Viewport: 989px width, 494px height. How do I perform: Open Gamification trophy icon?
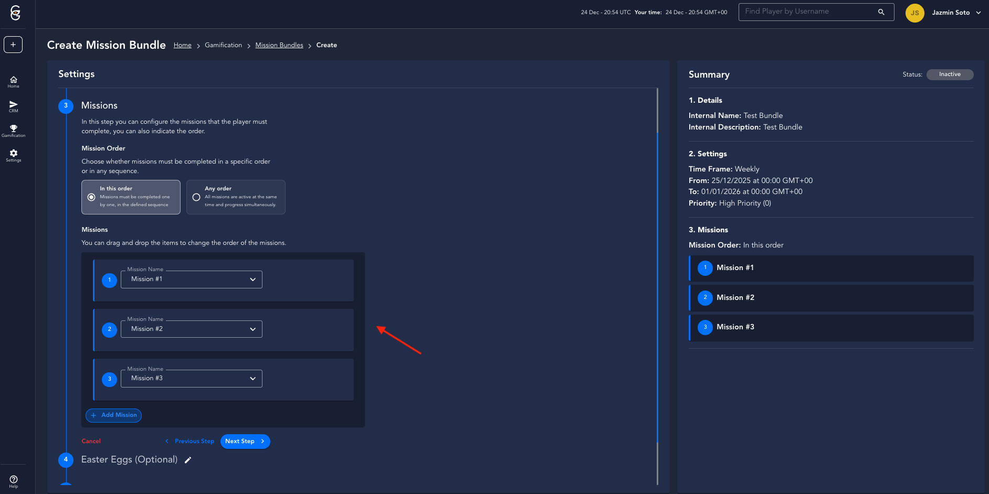(14, 131)
